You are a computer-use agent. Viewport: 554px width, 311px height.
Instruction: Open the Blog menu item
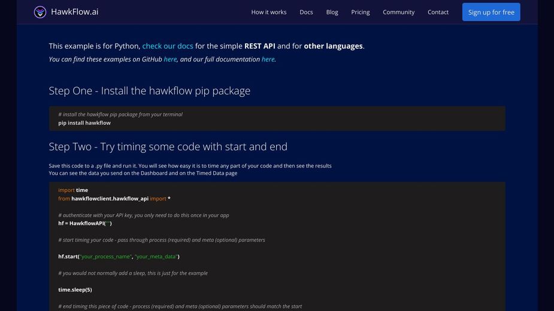coord(332,12)
